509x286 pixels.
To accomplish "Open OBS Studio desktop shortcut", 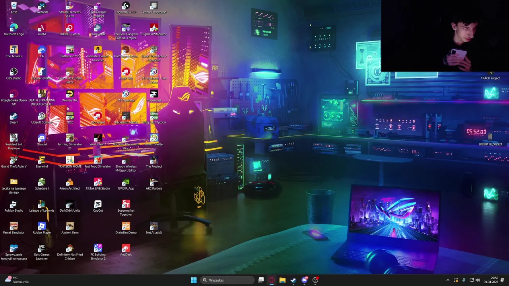I will pyautogui.click(x=14, y=74).
